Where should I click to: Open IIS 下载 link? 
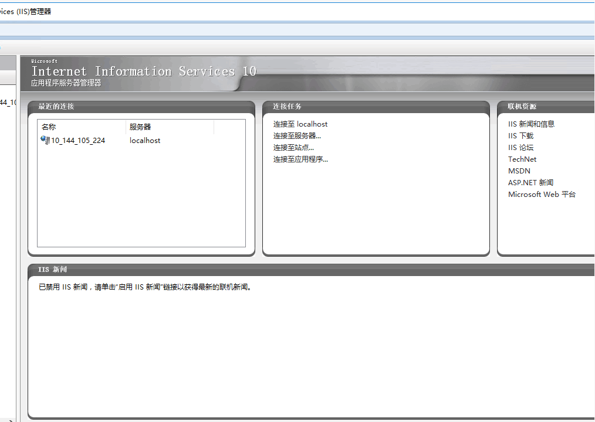click(520, 136)
